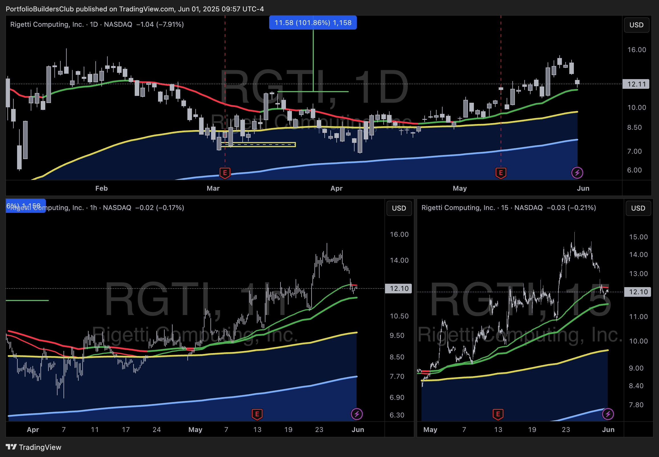Open the USD currency selector on 15-minute chart
Viewport: 659px width, 457px height.
[638, 208]
